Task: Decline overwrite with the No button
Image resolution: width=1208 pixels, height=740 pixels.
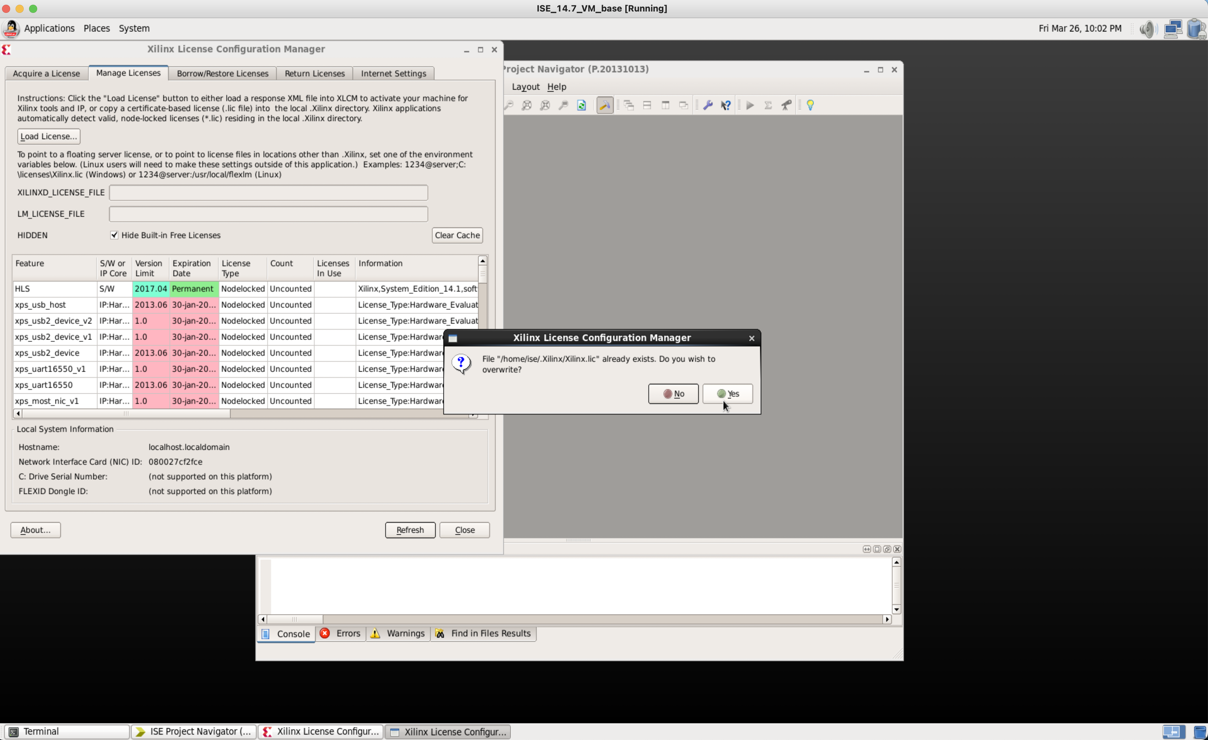Action: (673, 394)
